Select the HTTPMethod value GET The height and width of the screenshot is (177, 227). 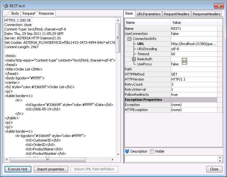click(x=194, y=74)
